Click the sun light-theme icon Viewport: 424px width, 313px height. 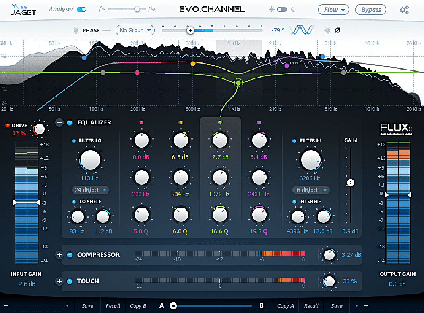pyautogui.click(x=271, y=10)
